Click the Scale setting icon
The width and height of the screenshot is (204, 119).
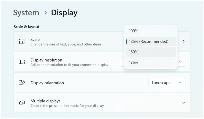click(x=22, y=41)
